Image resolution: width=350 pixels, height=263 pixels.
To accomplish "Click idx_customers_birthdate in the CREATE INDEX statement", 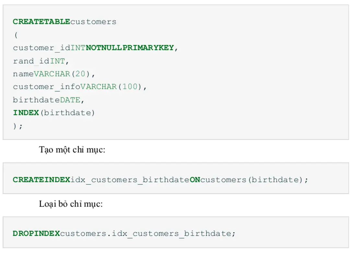I will (x=130, y=180).
